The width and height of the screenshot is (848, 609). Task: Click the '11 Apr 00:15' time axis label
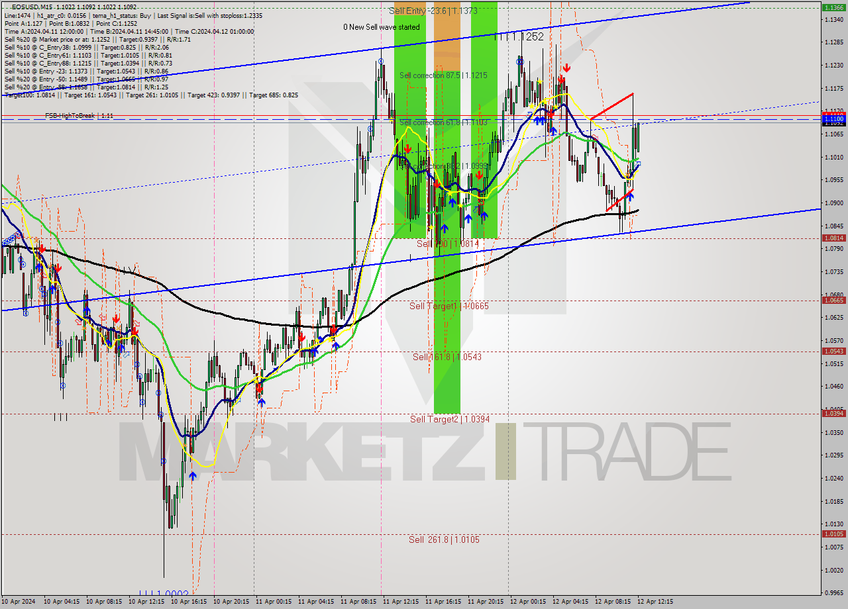(x=273, y=602)
